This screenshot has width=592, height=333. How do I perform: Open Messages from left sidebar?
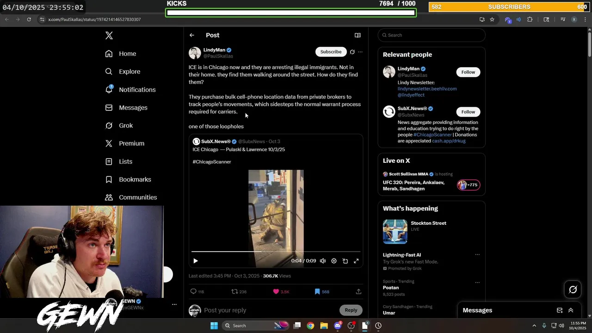126,108
